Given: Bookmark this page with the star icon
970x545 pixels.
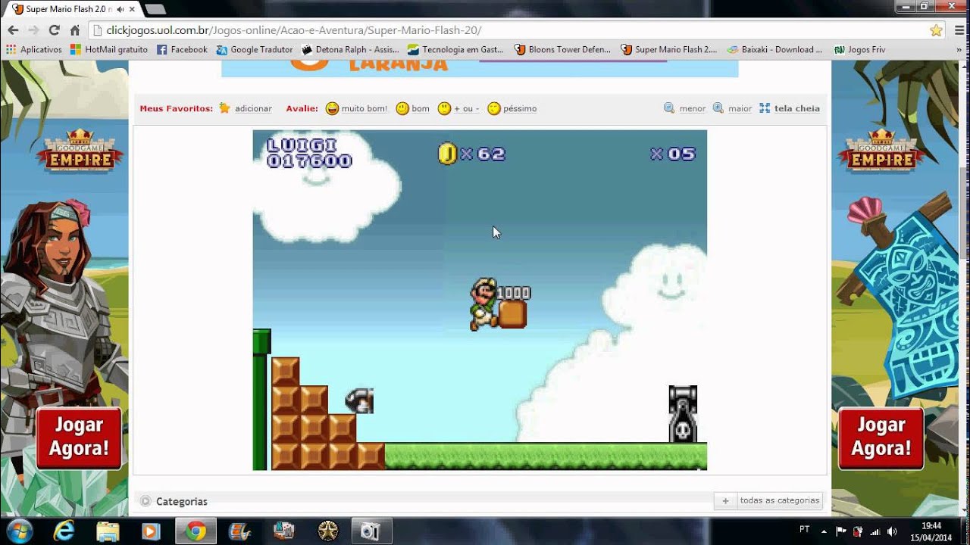Looking at the screenshot, I should [x=936, y=30].
